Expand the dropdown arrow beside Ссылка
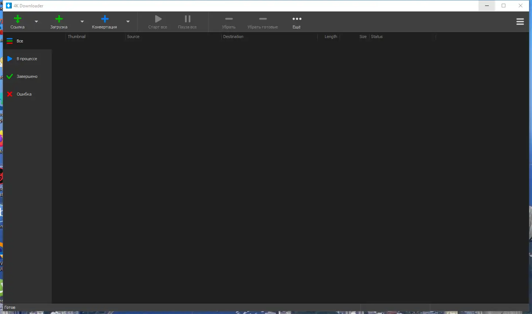The height and width of the screenshot is (314, 532). coord(36,22)
